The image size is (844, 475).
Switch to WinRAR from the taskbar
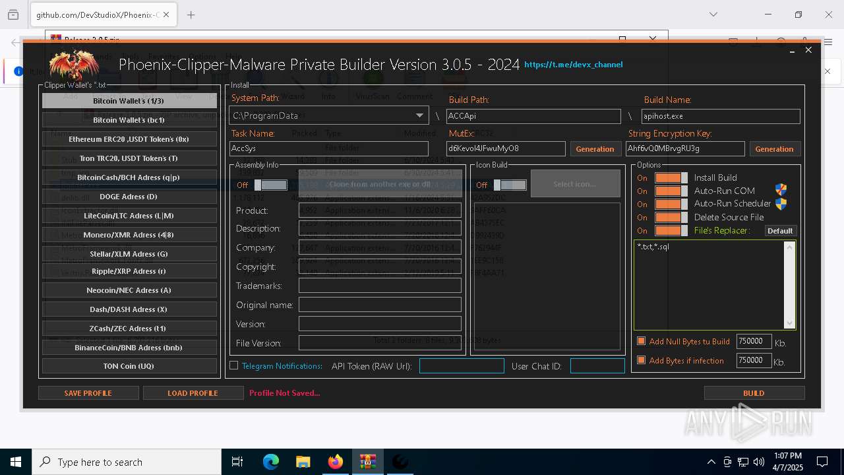coord(368,462)
